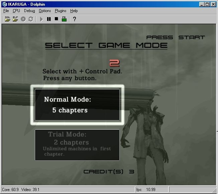Click the question mark help icon
The height and width of the screenshot is (194, 218).
(75, 19)
